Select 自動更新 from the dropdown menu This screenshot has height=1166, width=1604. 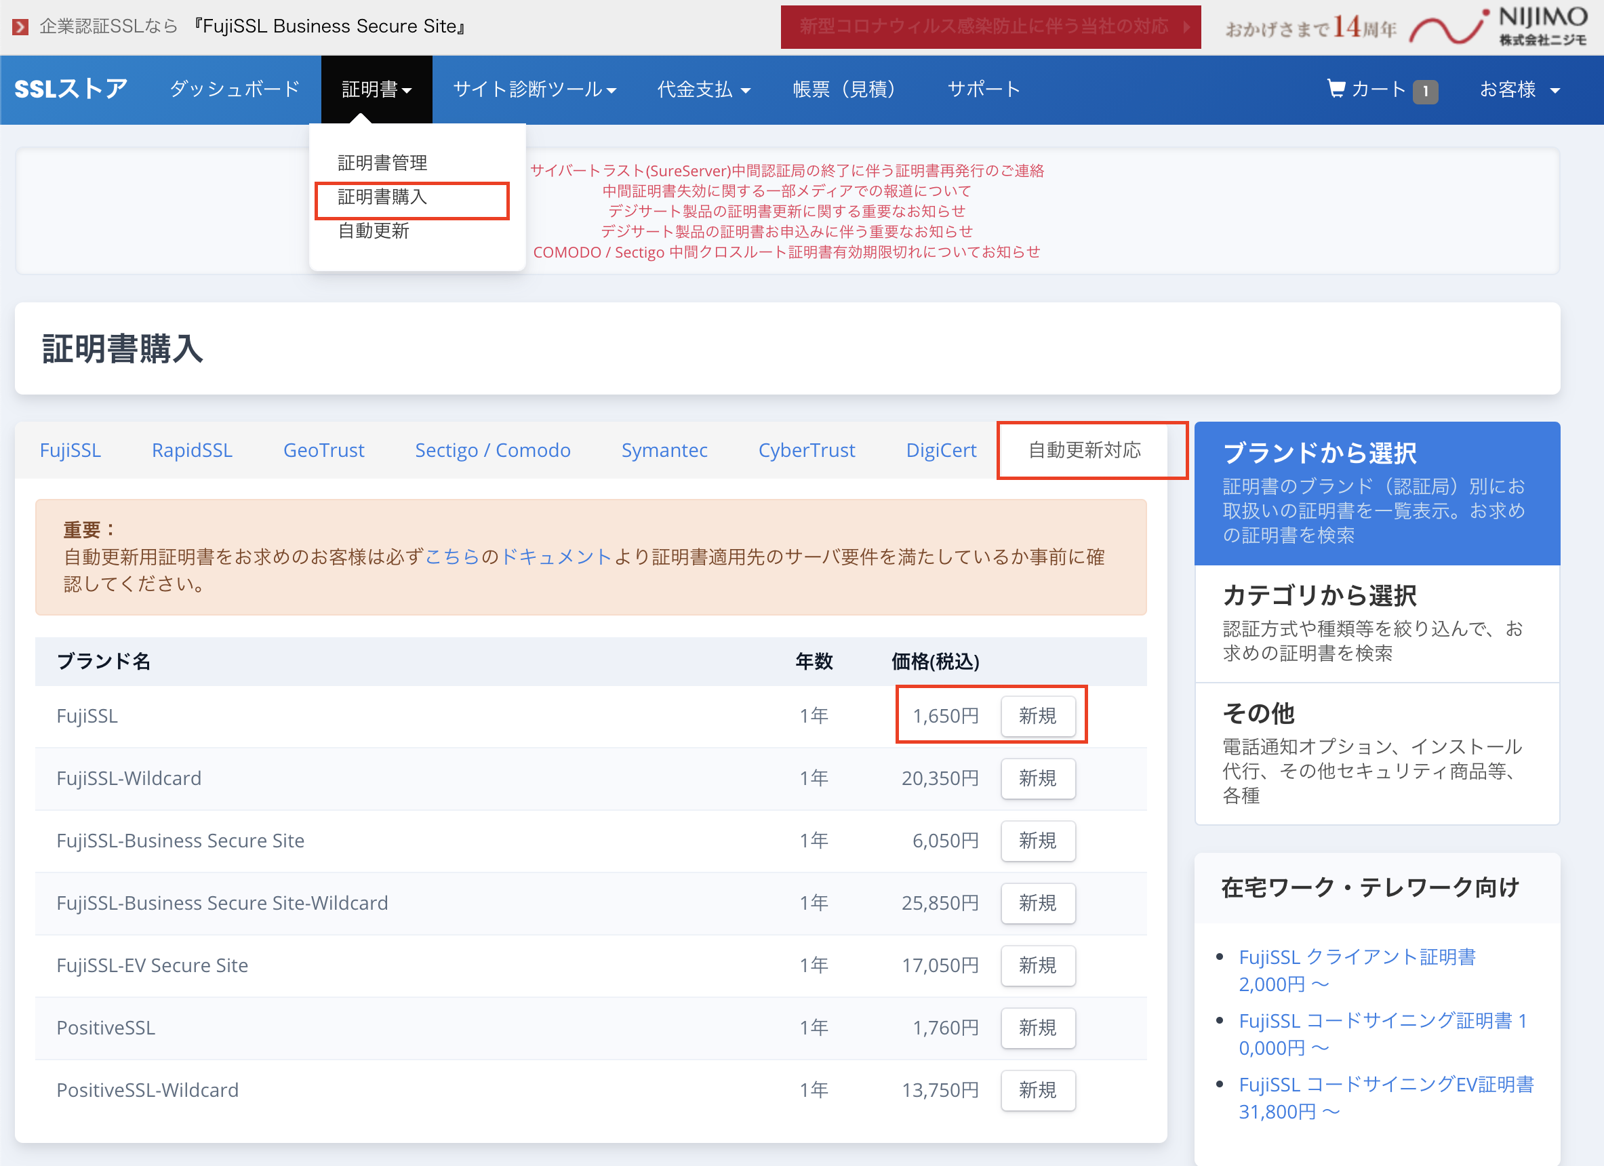(x=374, y=230)
